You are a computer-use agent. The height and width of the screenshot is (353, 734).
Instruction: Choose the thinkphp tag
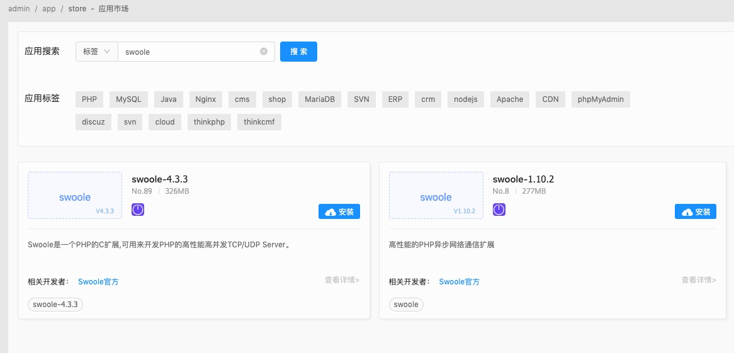point(209,121)
